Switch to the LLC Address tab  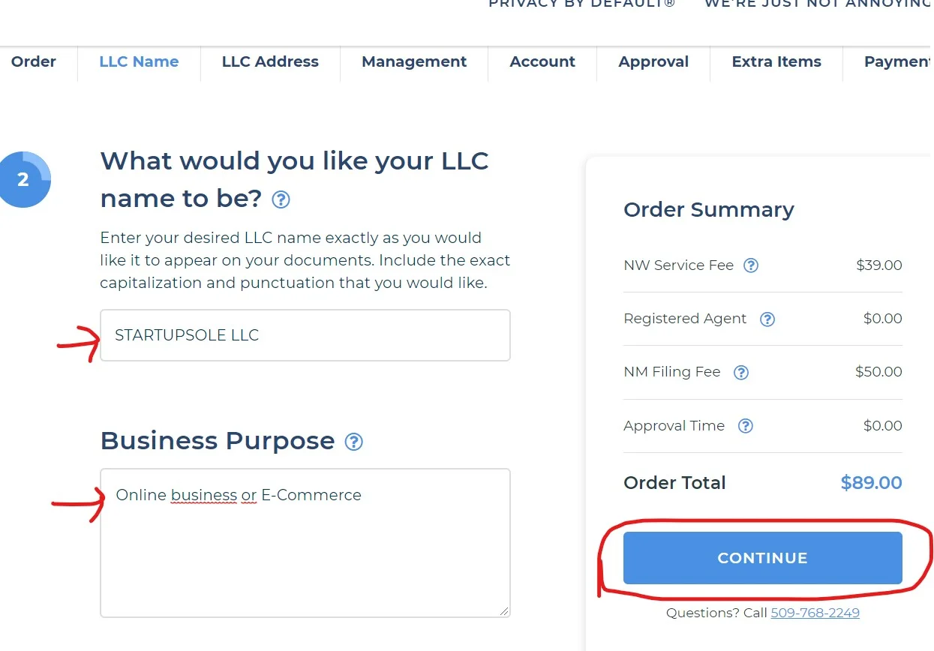click(x=270, y=62)
